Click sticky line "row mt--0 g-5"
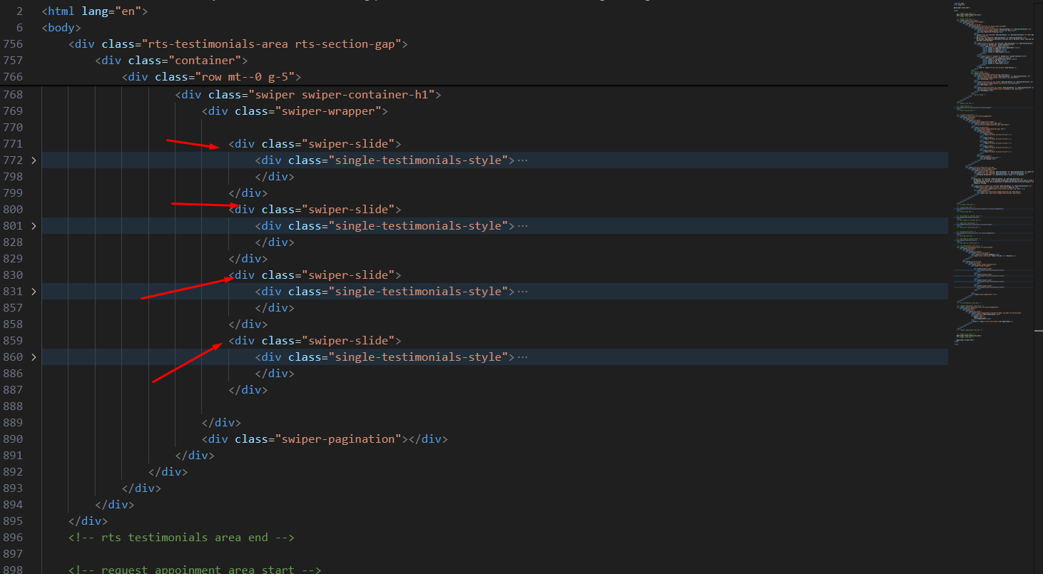1043x574 pixels. [212, 77]
